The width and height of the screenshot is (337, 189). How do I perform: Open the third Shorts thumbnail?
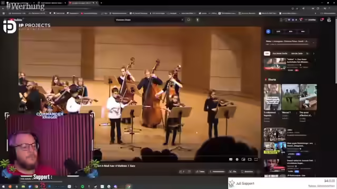pyautogui.click(x=308, y=97)
